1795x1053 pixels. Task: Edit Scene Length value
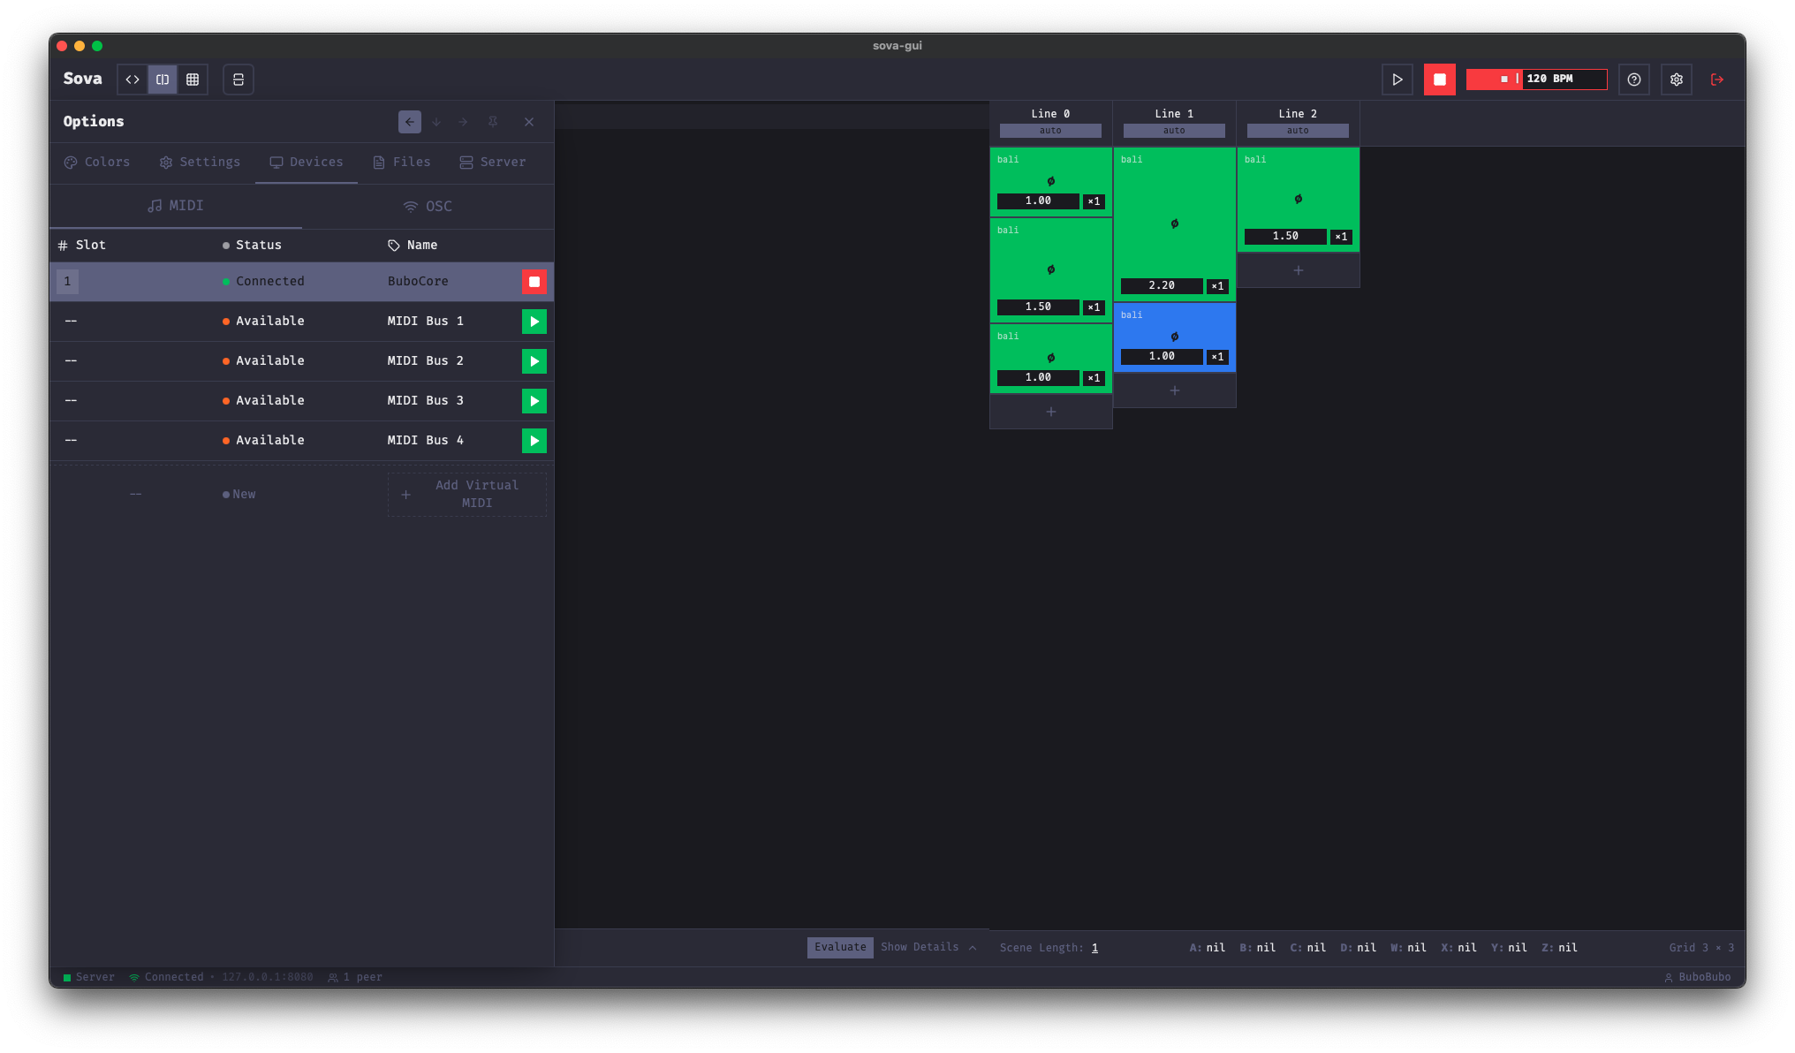(x=1094, y=948)
